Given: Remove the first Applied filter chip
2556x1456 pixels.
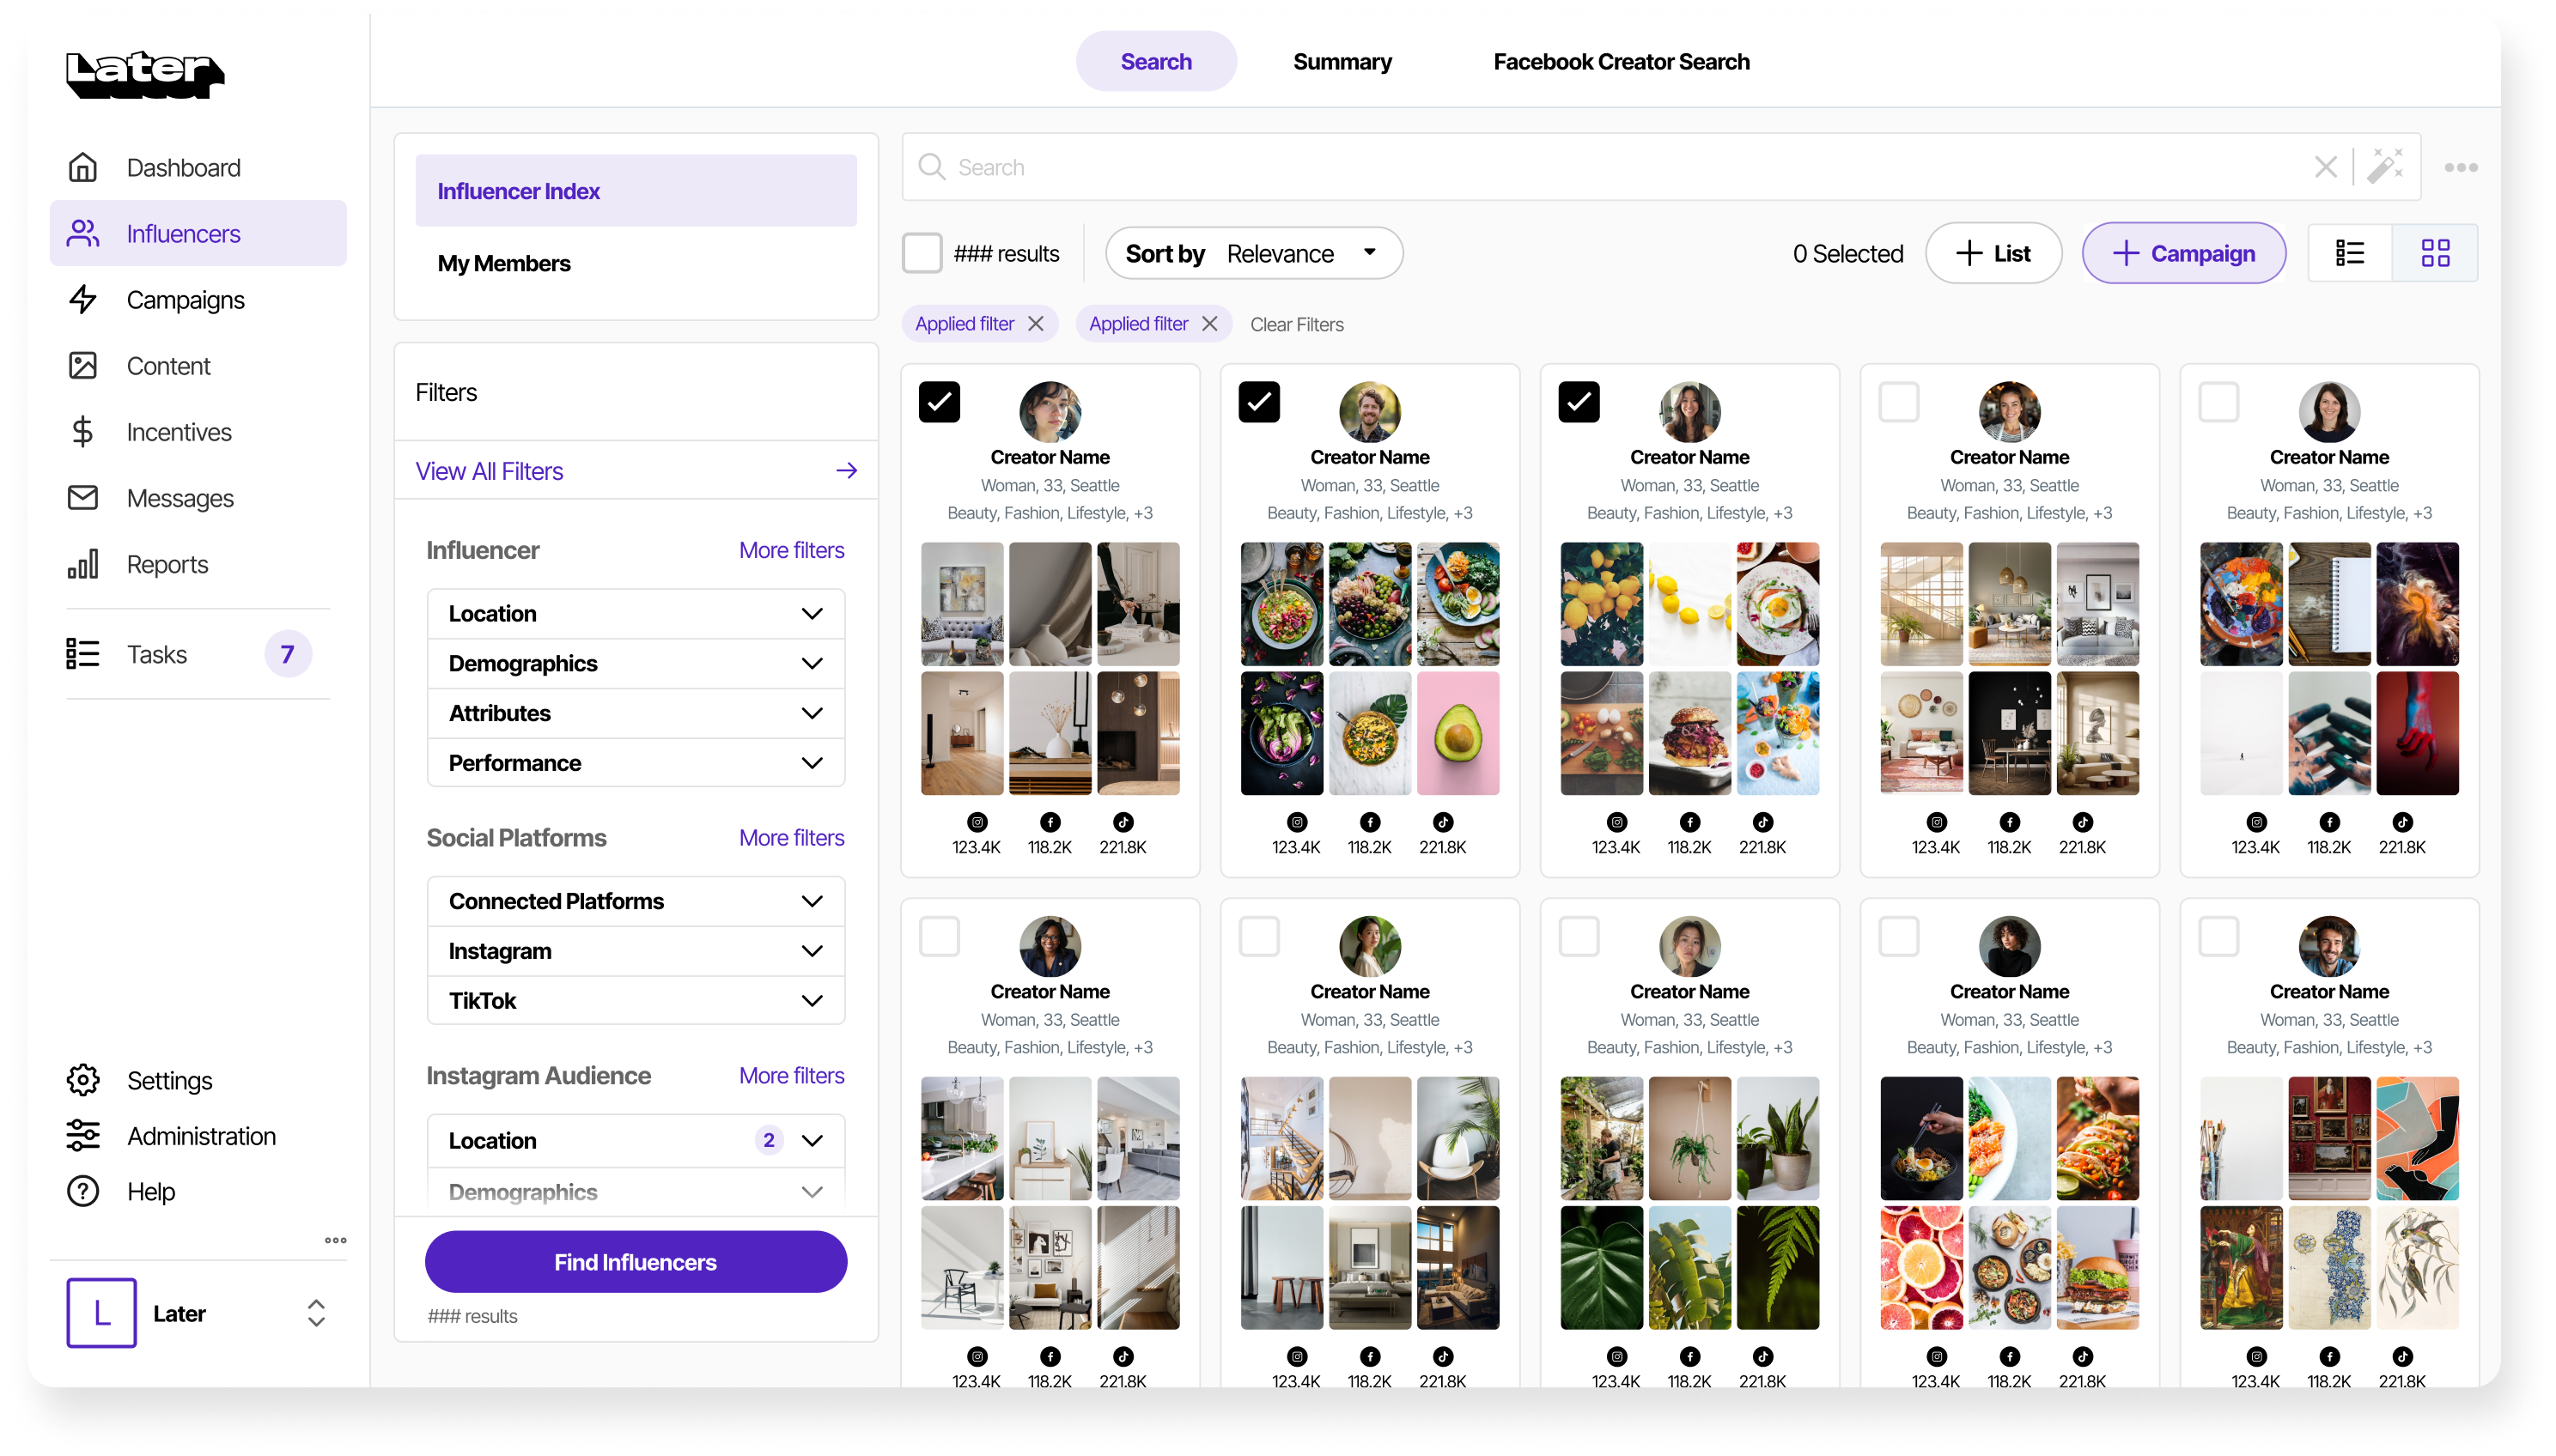Looking at the screenshot, I should [x=1036, y=324].
